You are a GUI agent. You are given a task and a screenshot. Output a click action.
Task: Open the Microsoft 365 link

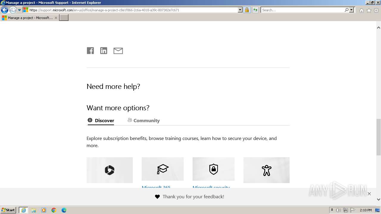pyautogui.click(x=156, y=187)
